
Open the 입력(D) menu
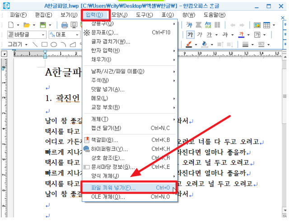pos(94,15)
